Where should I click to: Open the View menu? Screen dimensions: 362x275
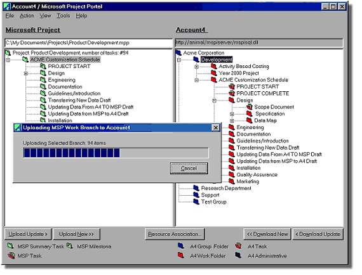pyautogui.click(x=45, y=16)
